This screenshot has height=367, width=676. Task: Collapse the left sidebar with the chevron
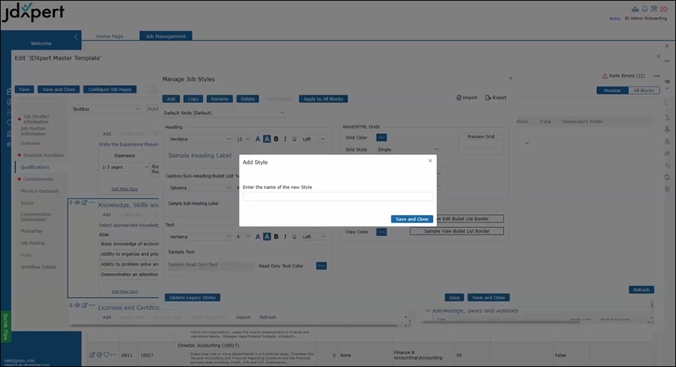coord(75,36)
